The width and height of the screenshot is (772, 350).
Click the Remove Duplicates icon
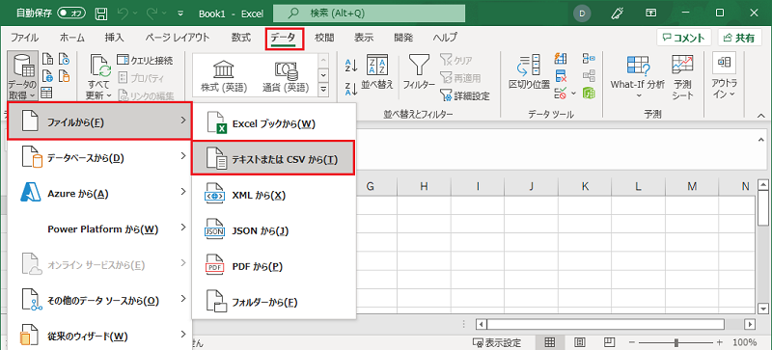pos(561,76)
